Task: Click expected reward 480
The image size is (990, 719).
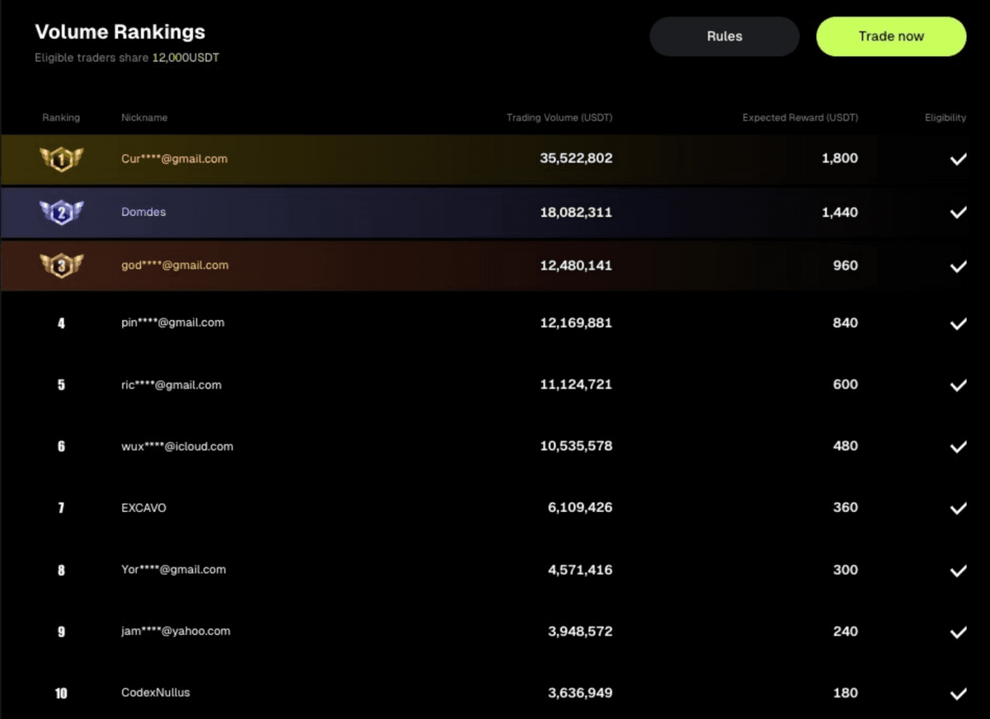Action: 846,446
